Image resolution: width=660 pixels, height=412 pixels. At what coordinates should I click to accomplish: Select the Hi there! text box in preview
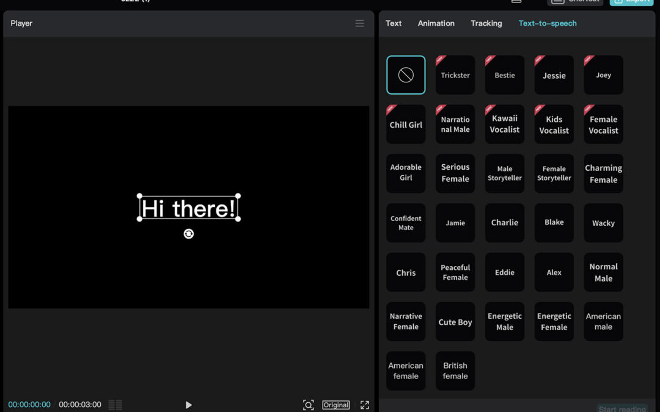coord(188,208)
